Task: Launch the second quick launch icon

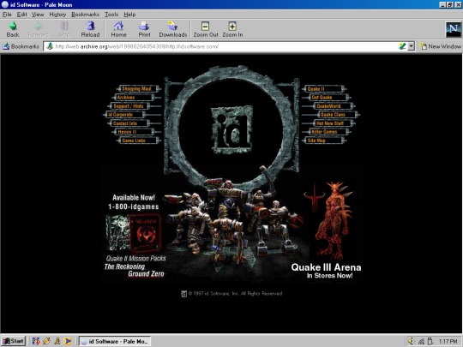Action: (x=46, y=341)
